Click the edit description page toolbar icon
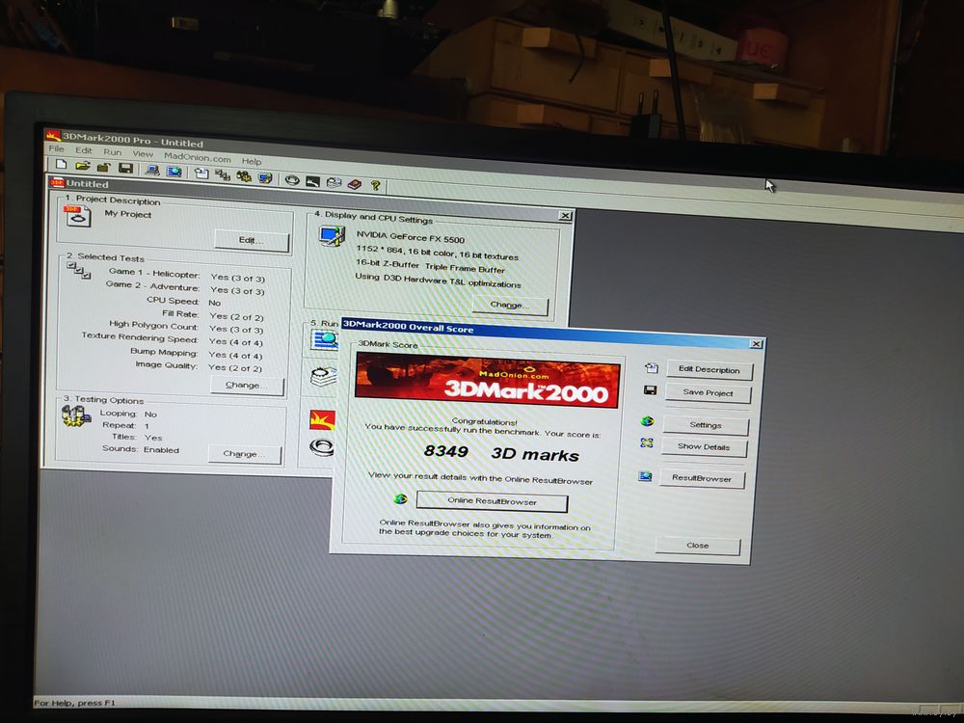 [201, 173]
